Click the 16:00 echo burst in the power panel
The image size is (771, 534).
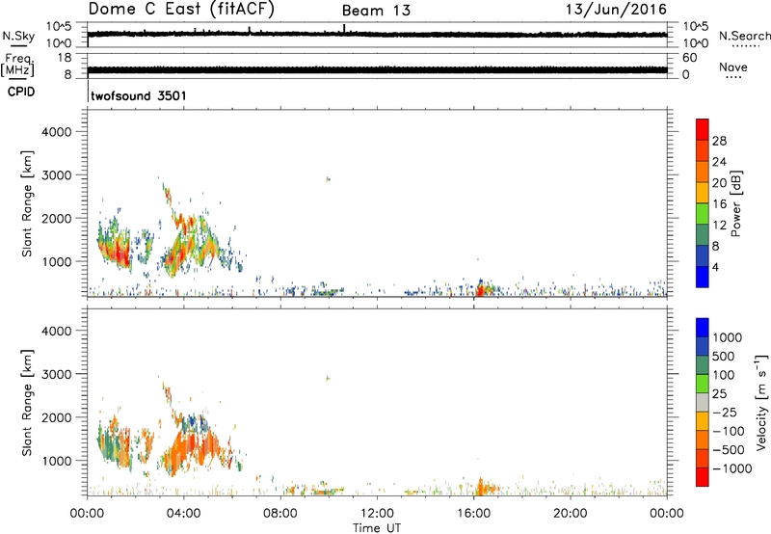tap(482, 288)
